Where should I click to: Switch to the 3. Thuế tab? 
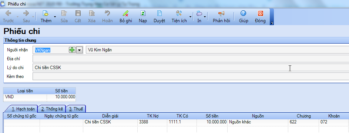[76, 109]
